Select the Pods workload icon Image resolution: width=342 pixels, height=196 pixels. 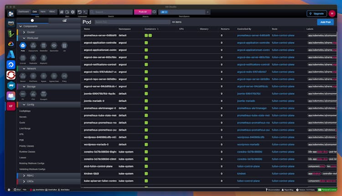[x=23, y=46]
